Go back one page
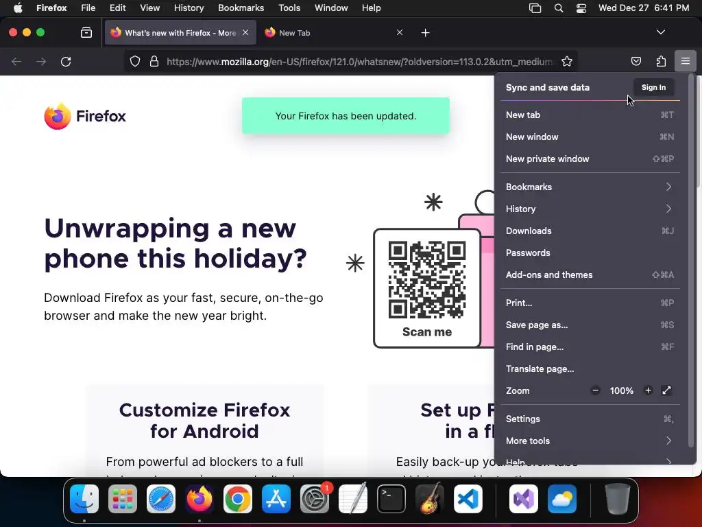The height and width of the screenshot is (527, 702). pos(16,61)
